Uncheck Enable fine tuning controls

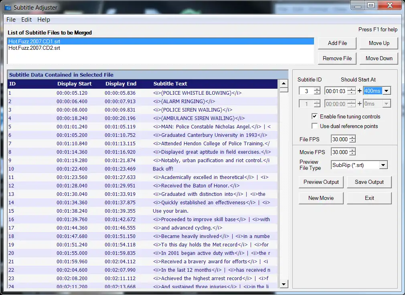point(314,116)
